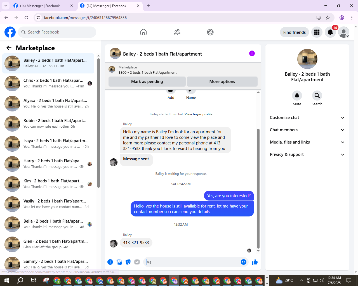Click the Name edit icon in chat
This screenshot has height=286, width=358.
coord(191,91)
